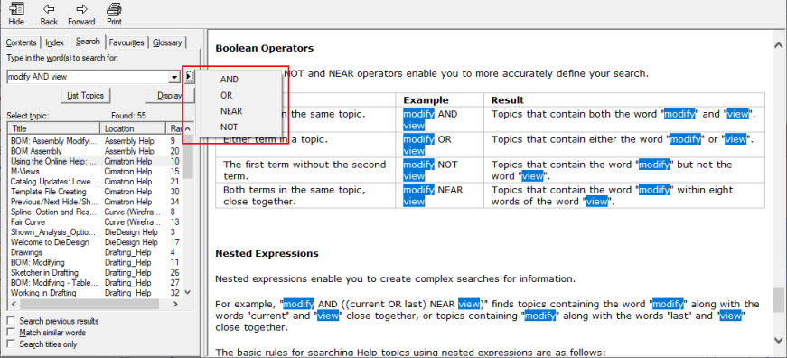Screen dimensions: 787x358
Task: Click results list scroll down arrow
Action: [x=188, y=292]
